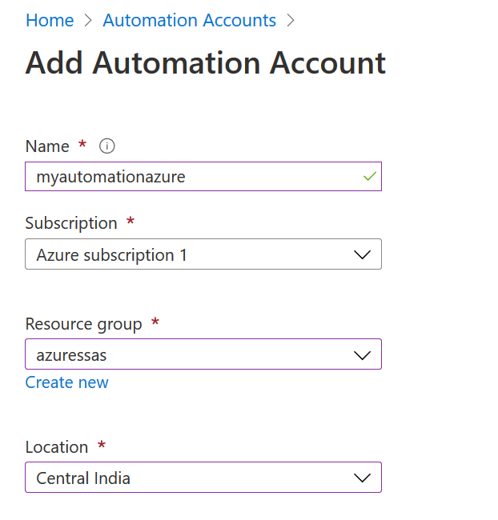Screen dimensions: 498x520
Task: Focus the myautomationazure name input field
Action: 192,177
